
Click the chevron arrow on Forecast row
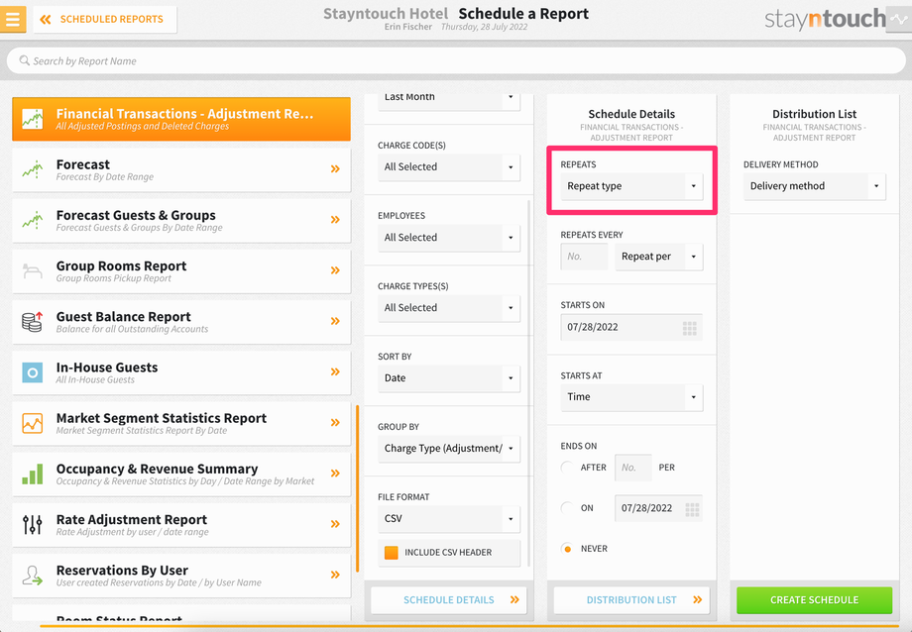pyautogui.click(x=335, y=169)
